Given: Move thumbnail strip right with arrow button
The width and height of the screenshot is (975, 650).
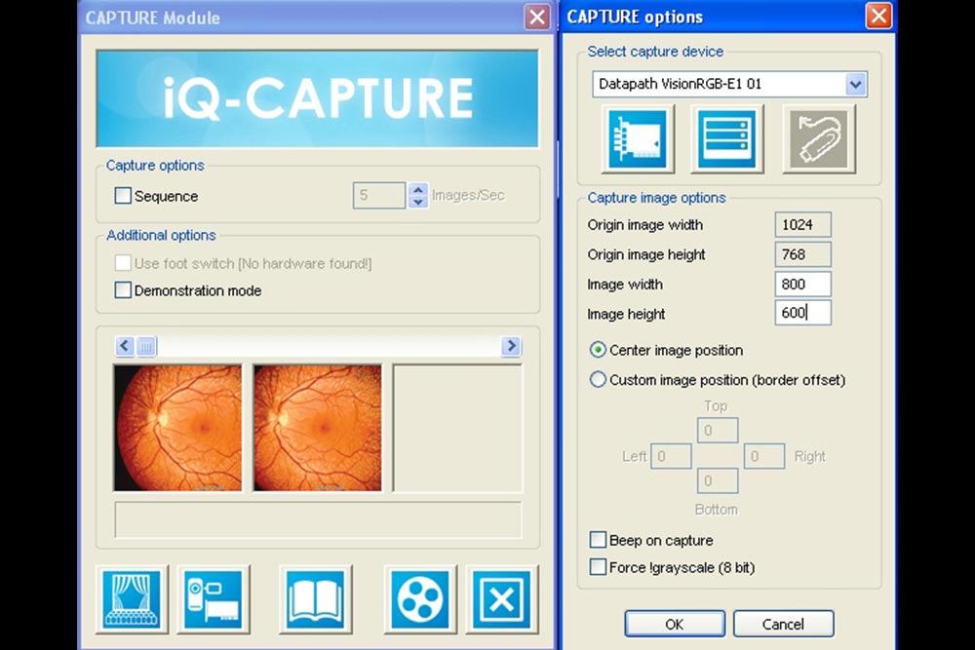Looking at the screenshot, I should 511,346.
